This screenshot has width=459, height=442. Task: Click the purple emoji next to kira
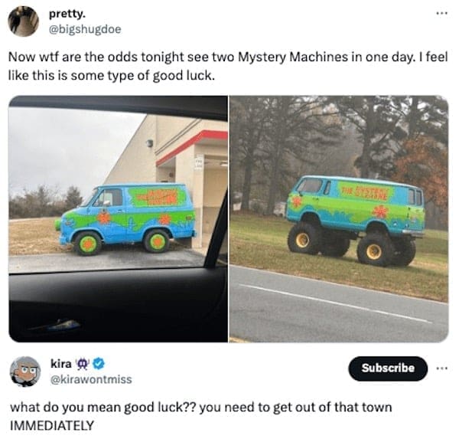(83, 364)
